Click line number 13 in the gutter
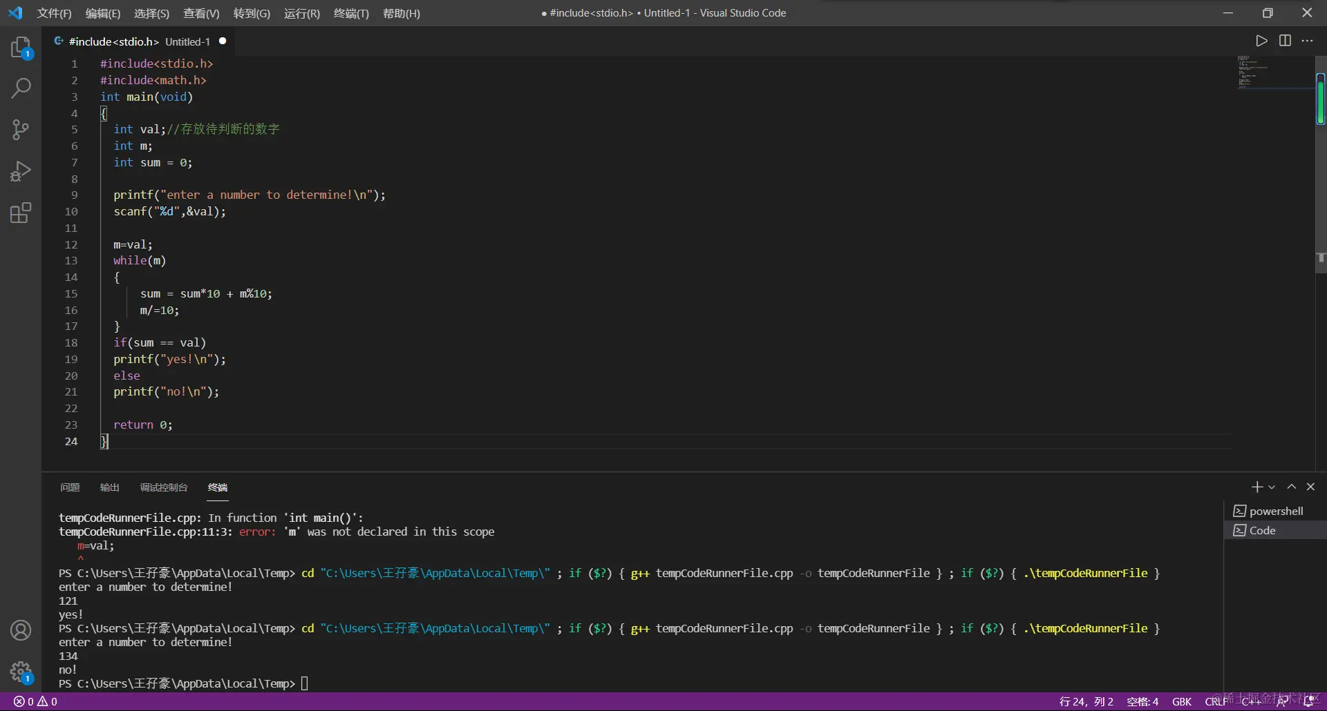The width and height of the screenshot is (1327, 711). click(71, 260)
